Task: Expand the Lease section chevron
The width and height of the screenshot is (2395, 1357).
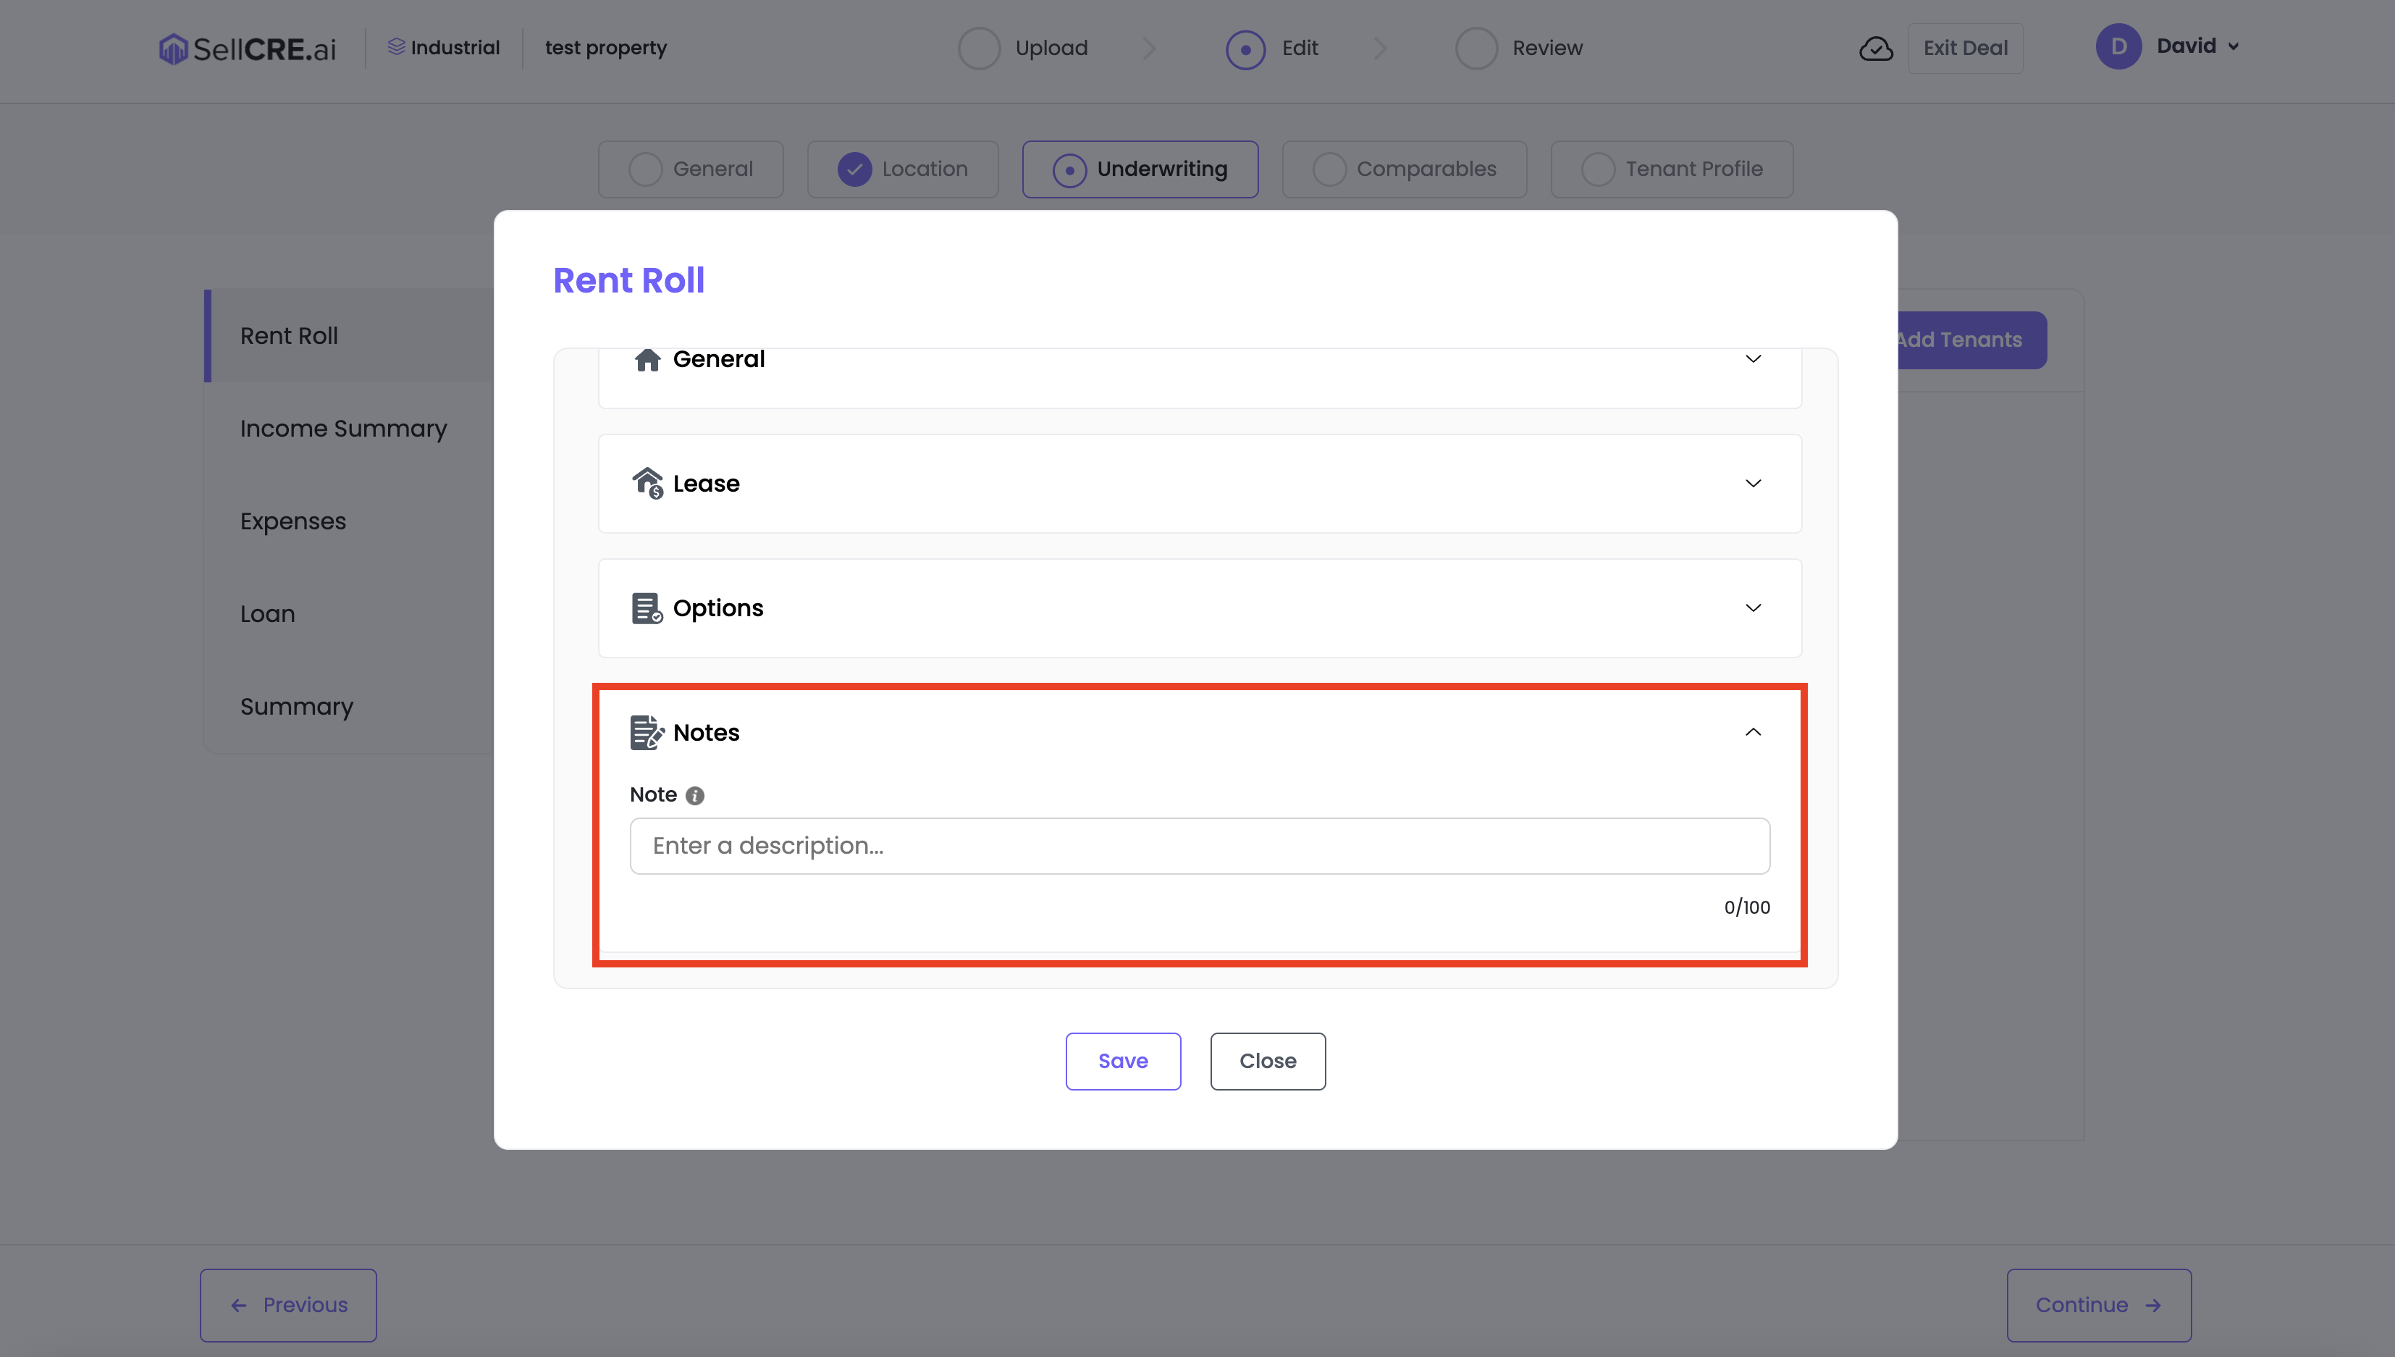Action: point(1752,483)
